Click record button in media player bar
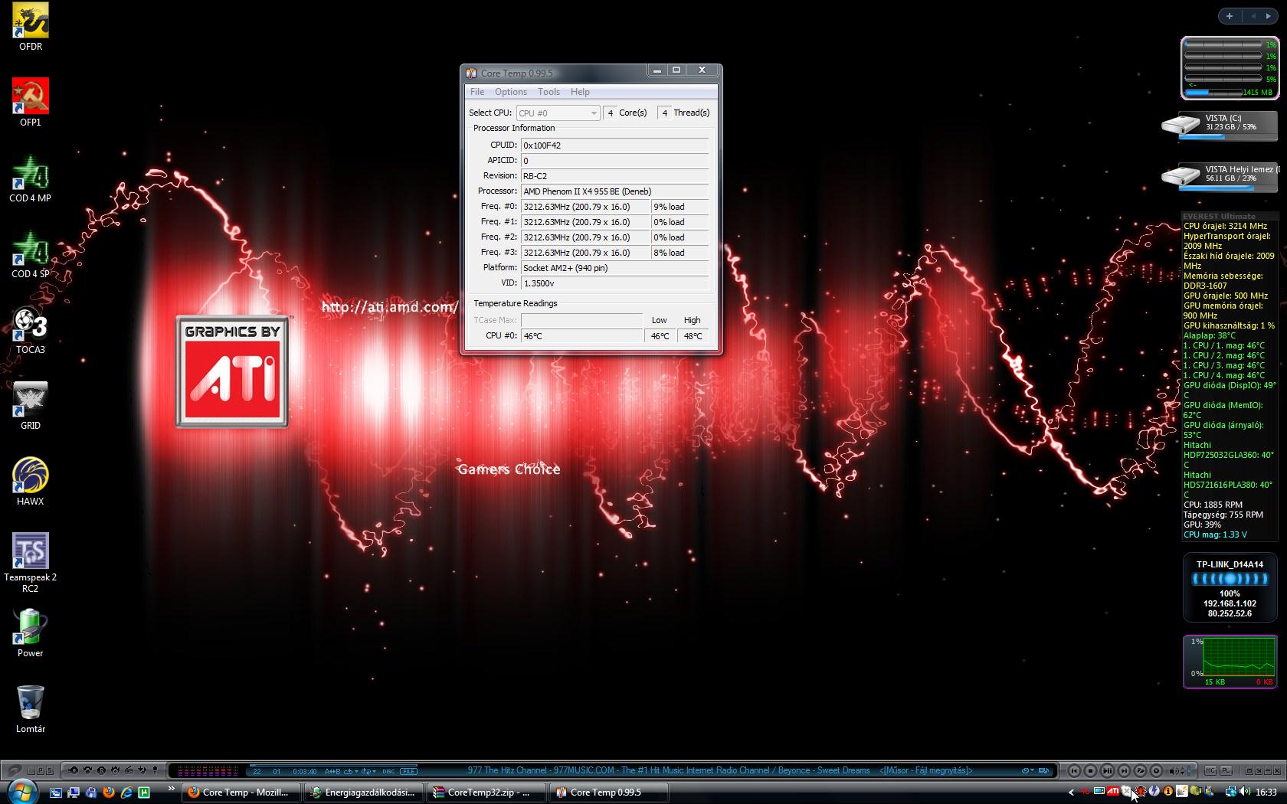Screen dimensions: 1287x804 [1156, 770]
